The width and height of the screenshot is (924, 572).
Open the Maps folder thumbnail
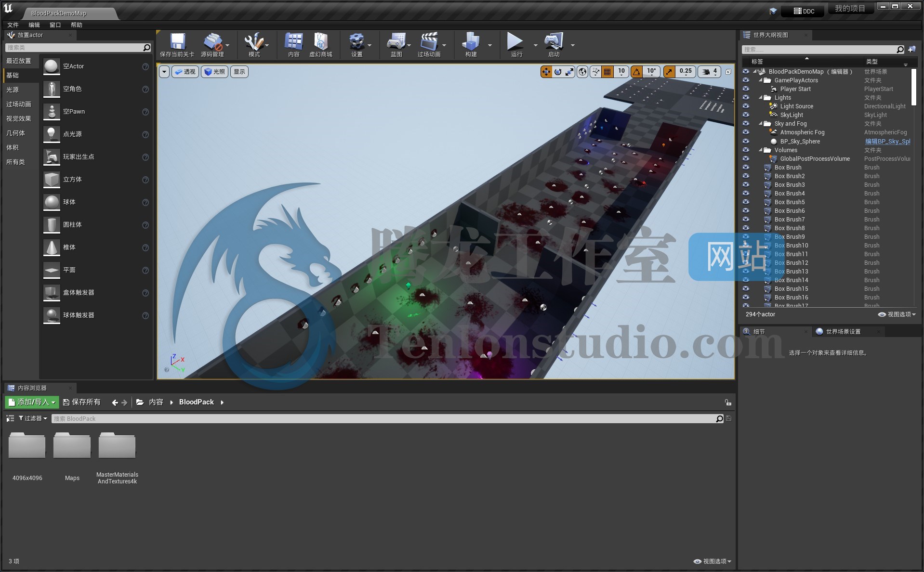click(x=72, y=445)
